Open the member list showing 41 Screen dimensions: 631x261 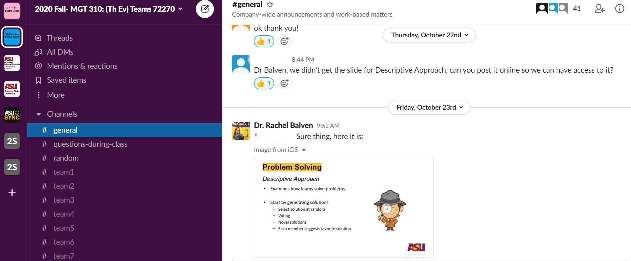[558, 9]
